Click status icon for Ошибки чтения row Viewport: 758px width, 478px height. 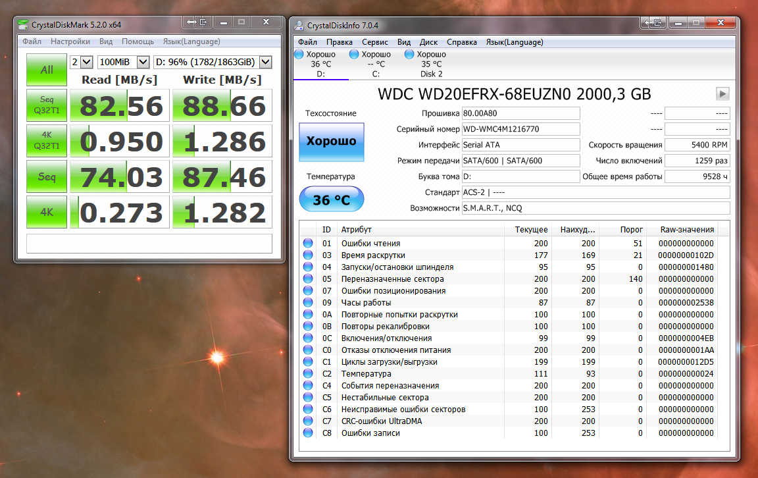pyautogui.click(x=308, y=243)
